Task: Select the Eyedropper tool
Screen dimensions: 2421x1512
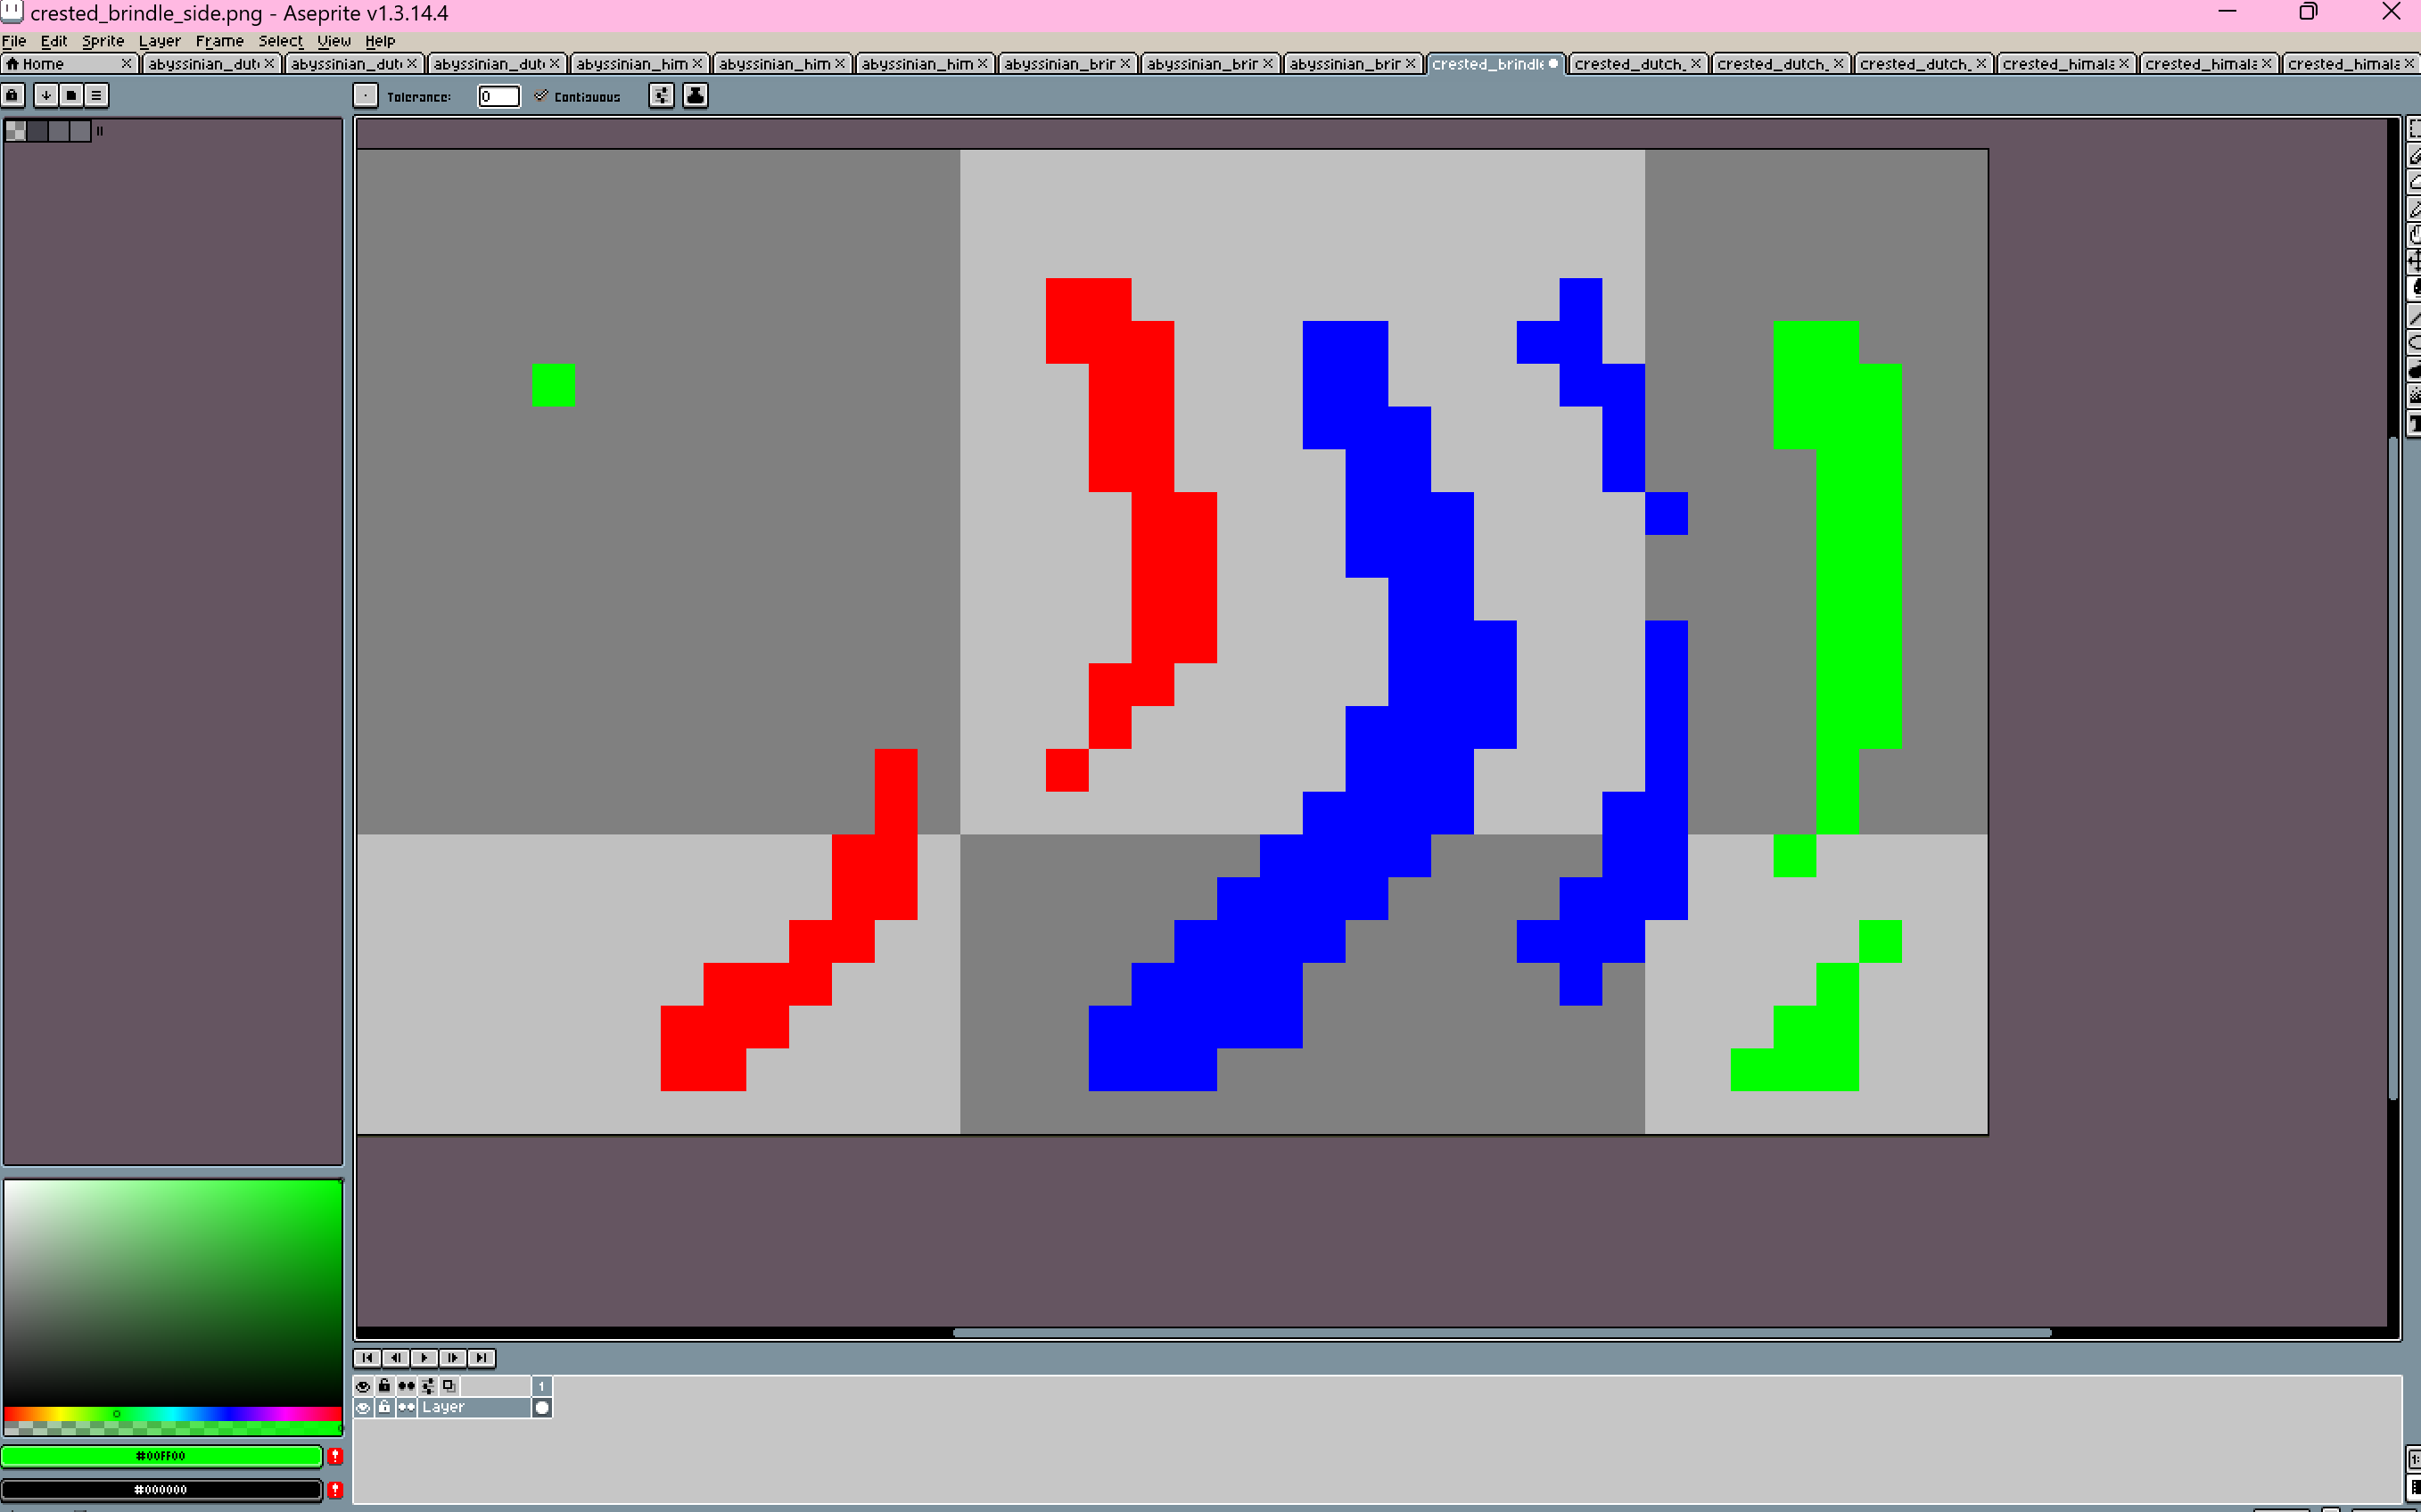Action: point(2414,209)
